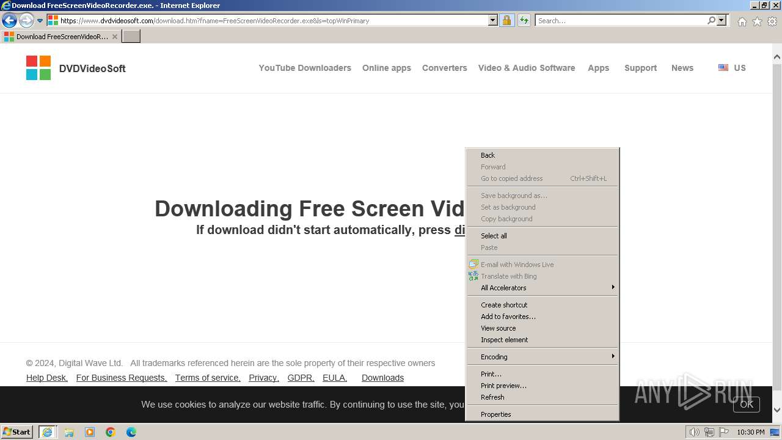Click the search magnifier icon
Image resolution: width=782 pixels, height=440 pixels.
pyautogui.click(x=711, y=21)
